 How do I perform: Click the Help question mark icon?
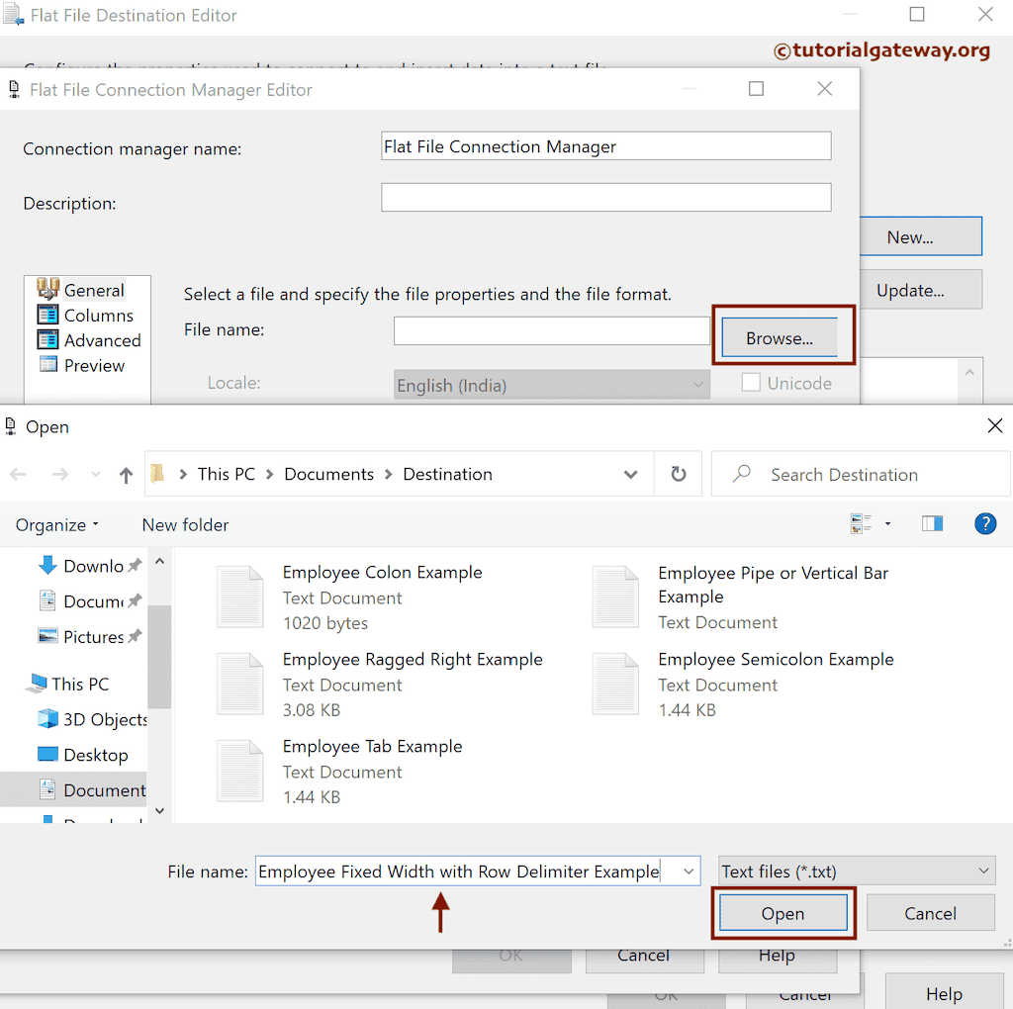click(985, 524)
